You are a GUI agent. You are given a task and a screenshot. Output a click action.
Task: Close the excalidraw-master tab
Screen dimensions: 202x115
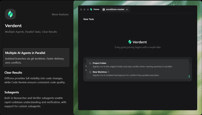(127, 9)
